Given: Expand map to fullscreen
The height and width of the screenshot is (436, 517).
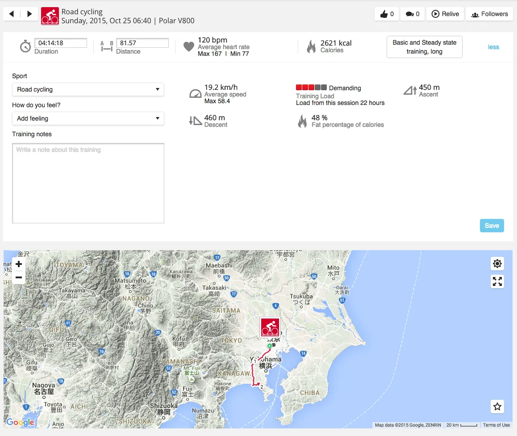Looking at the screenshot, I should click(x=497, y=281).
